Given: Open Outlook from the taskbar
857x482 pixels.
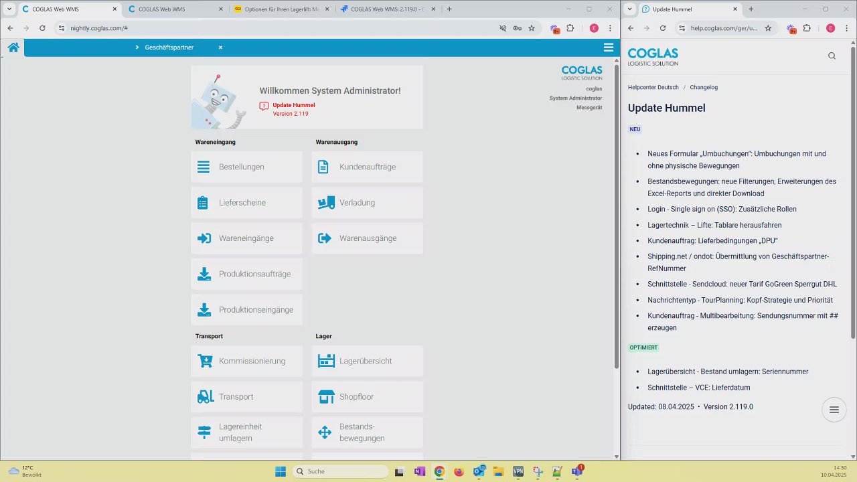Looking at the screenshot, I should [479, 471].
